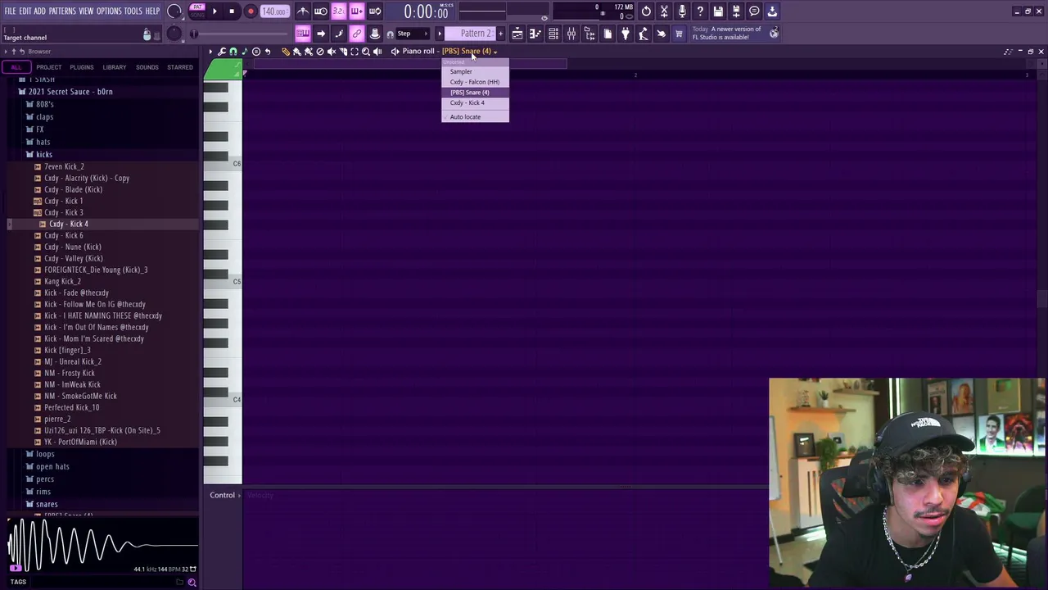Viewport: 1048px width, 590px height.
Task: Collapse the 2021 Secret Sauce - b0rn folder
Action: click(x=70, y=92)
